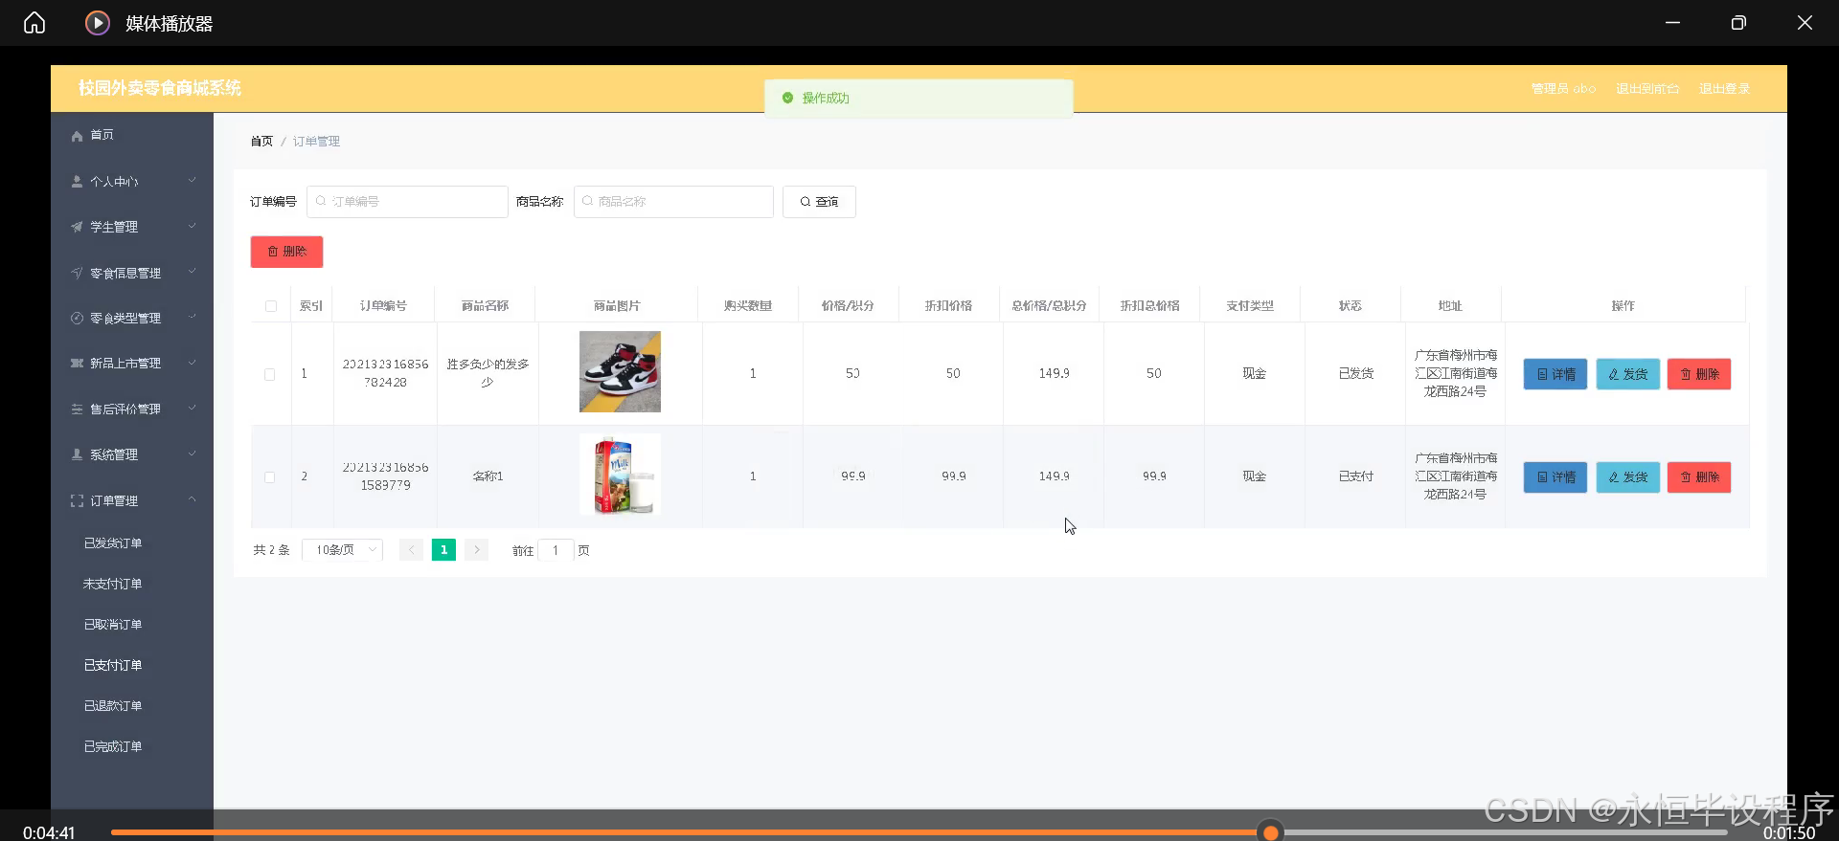Click the search icon in 订单编号 field
The height and width of the screenshot is (841, 1839).
[x=321, y=201]
